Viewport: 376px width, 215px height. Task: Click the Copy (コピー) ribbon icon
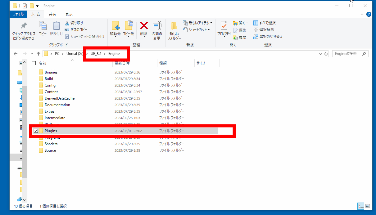click(x=43, y=26)
